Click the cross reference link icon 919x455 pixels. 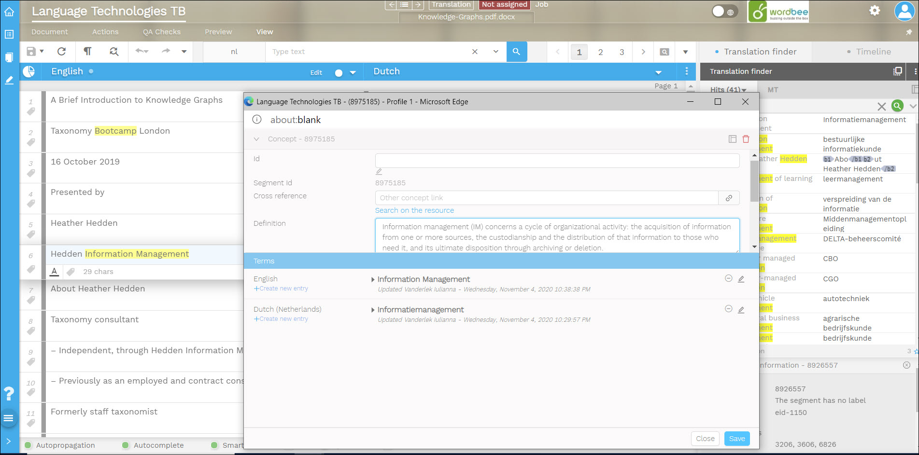tap(729, 198)
